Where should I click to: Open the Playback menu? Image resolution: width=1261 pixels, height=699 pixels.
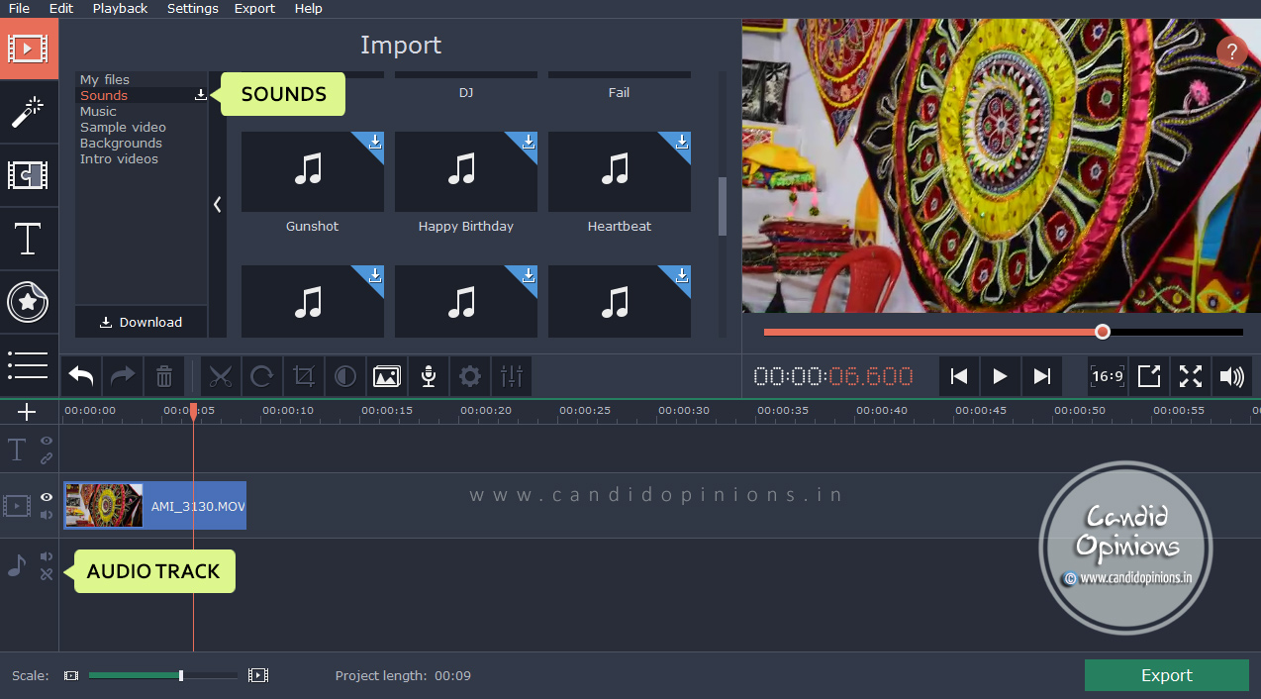coord(120,8)
